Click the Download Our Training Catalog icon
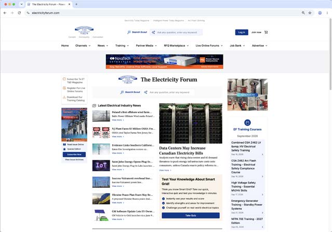 click(x=64, y=97)
